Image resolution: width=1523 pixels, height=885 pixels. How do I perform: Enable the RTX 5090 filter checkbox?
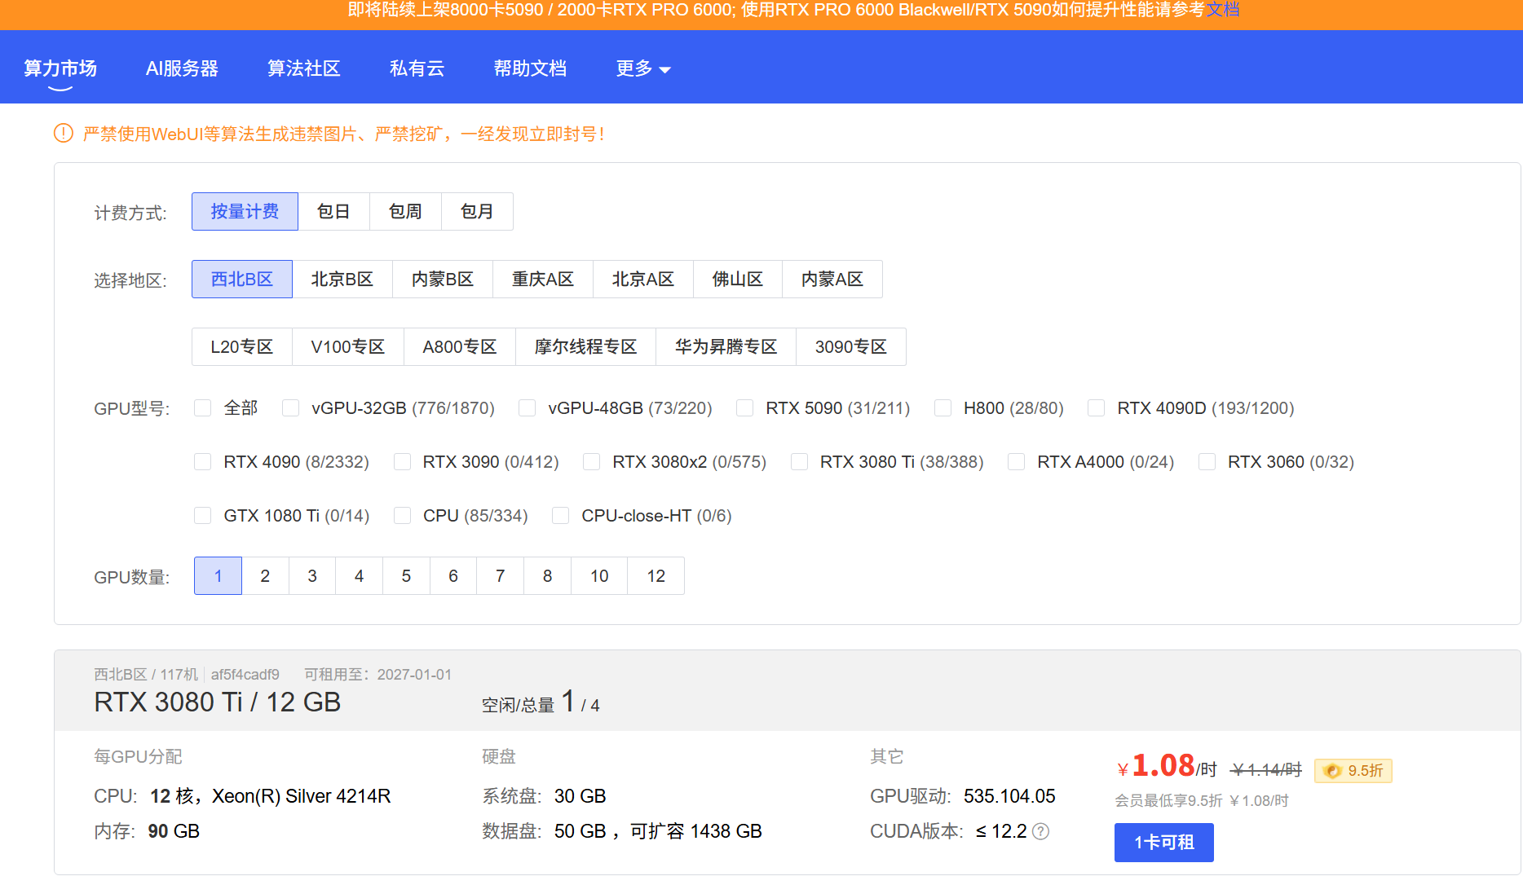744,408
